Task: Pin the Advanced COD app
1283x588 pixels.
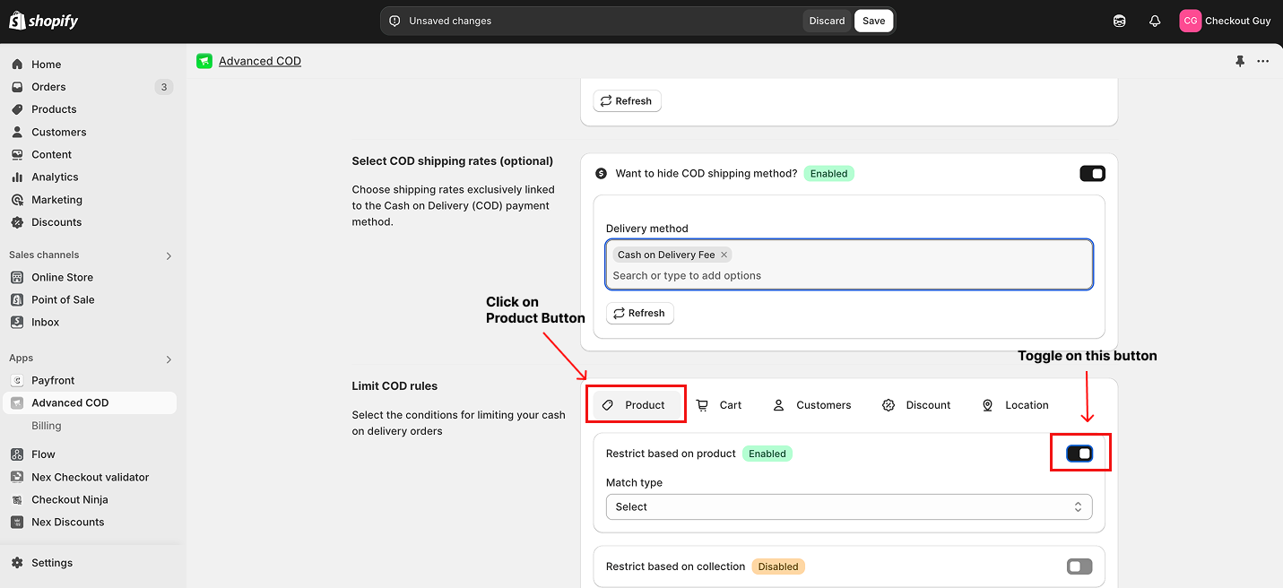Action: pos(1240,61)
